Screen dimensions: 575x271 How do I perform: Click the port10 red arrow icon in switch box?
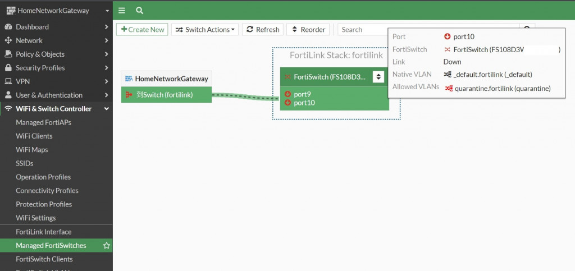click(287, 103)
